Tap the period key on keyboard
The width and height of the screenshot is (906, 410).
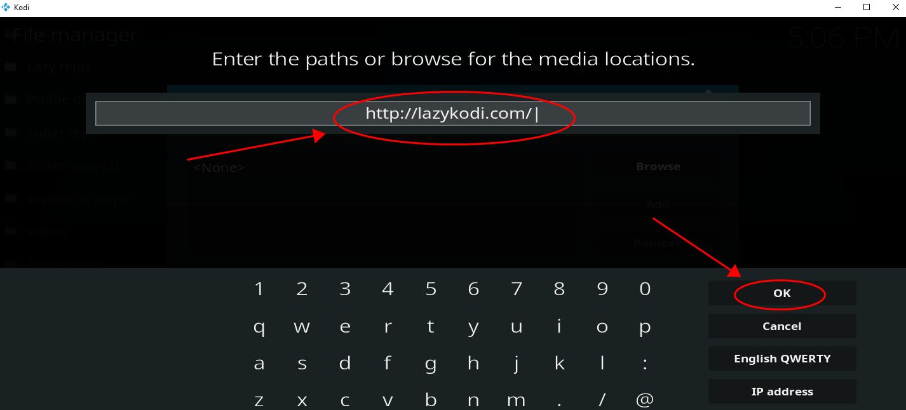click(x=559, y=400)
